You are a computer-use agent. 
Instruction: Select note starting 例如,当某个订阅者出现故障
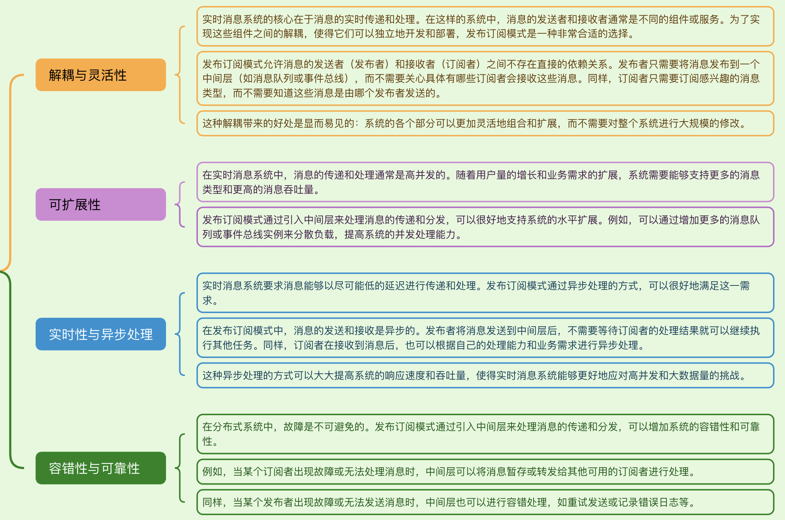coord(485,472)
